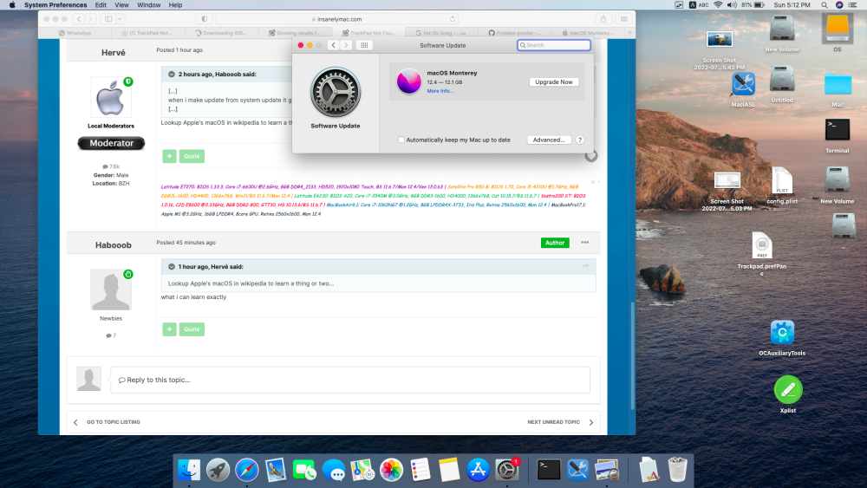Image resolution: width=867 pixels, height=488 pixels.
Task: Show all preferences grid button
Action: [x=364, y=45]
